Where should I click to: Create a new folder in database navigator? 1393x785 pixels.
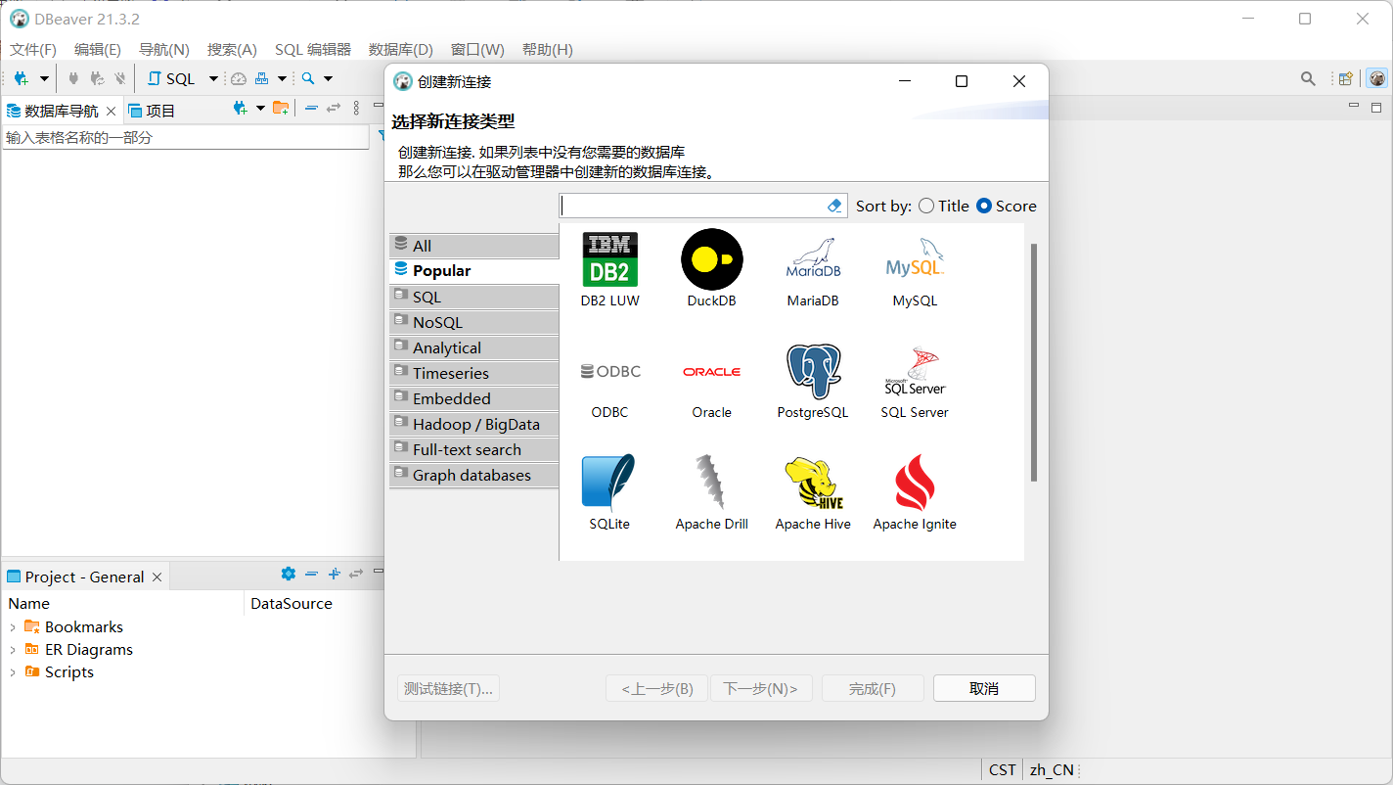(281, 108)
